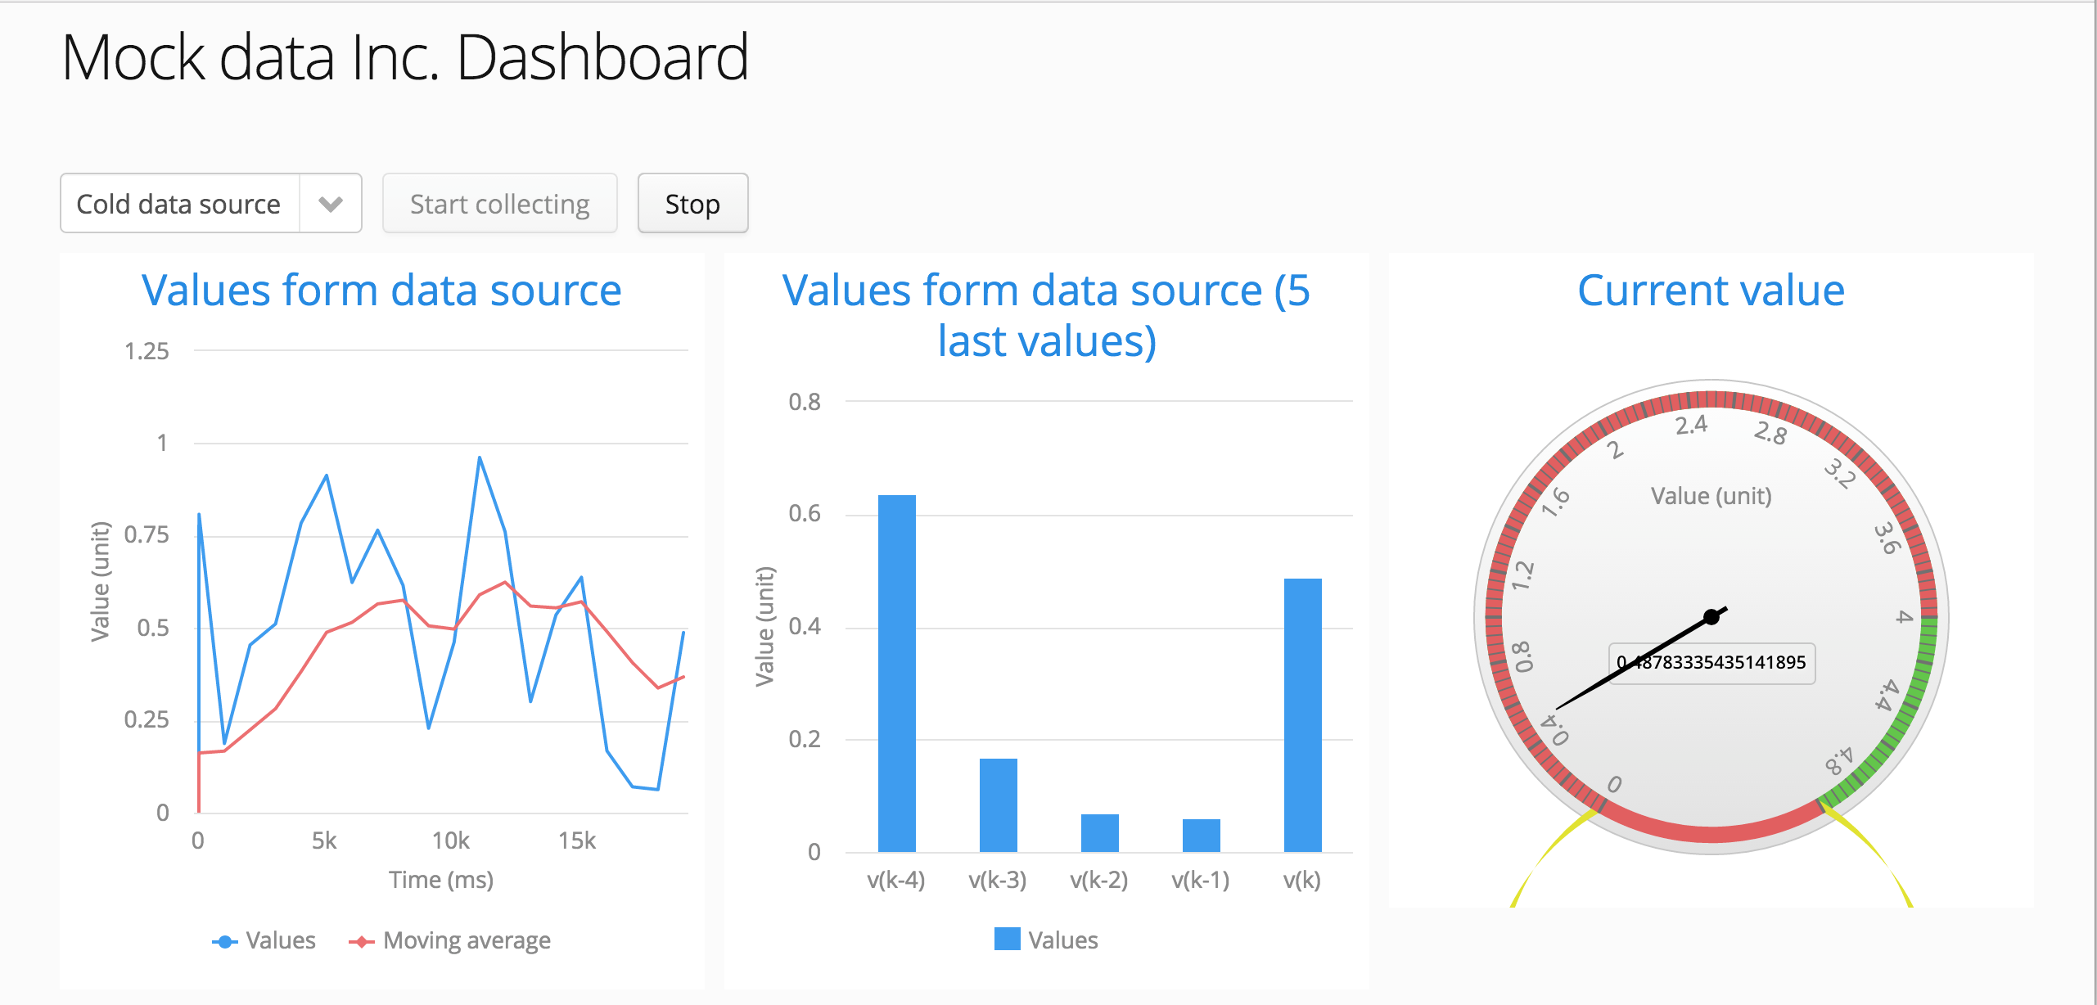
Task: Click the blue Values legend marker icon
Action: click(x=225, y=942)
